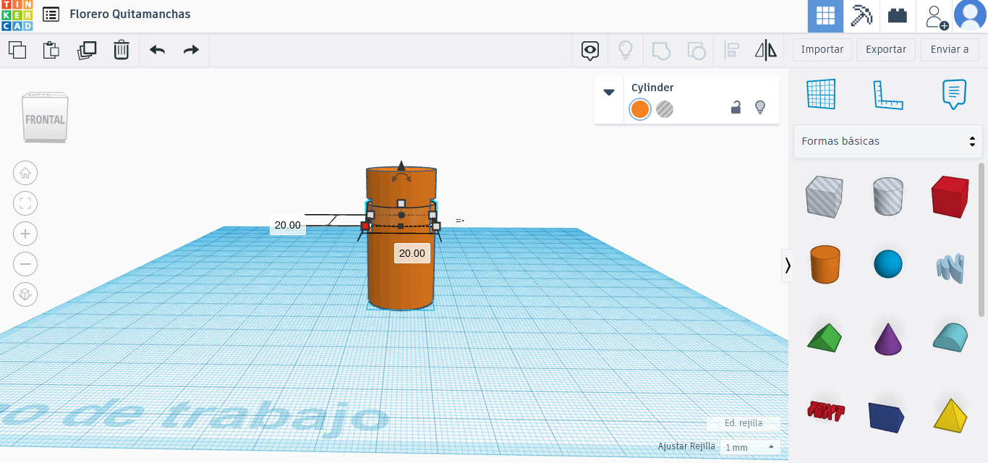This screenshot has height=463, width=988.
Task: Click the rotation handle above cylinder
Action: [x=401, y=177]
